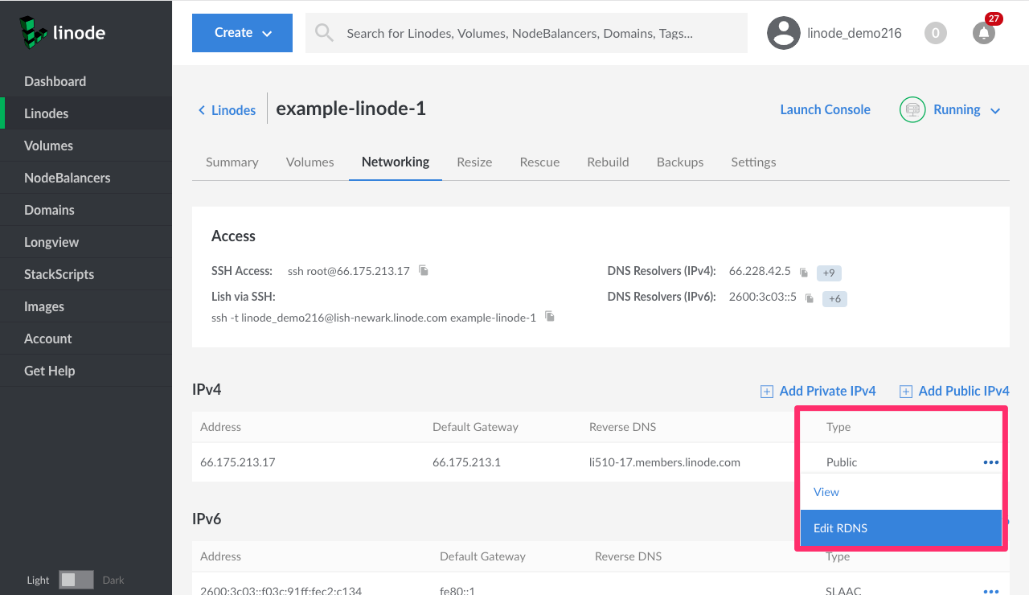Image resolution: width=1029 pixels, height=595 pixels.
Task: Click the Launch Console link
Action: pos(825,109)
